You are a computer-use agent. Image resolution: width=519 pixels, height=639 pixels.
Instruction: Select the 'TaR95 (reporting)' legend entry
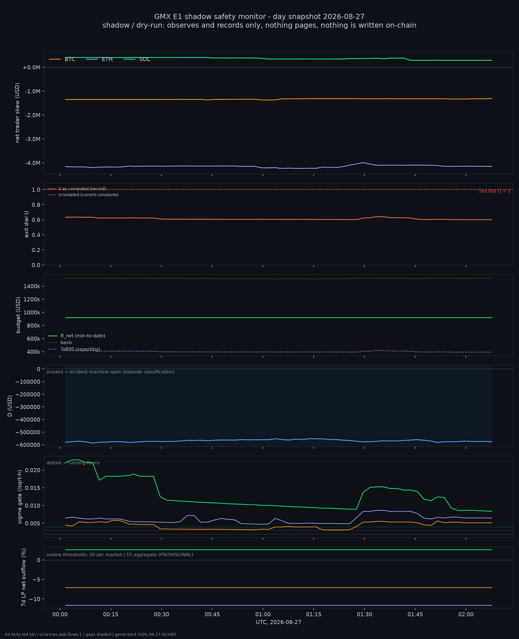74,349
